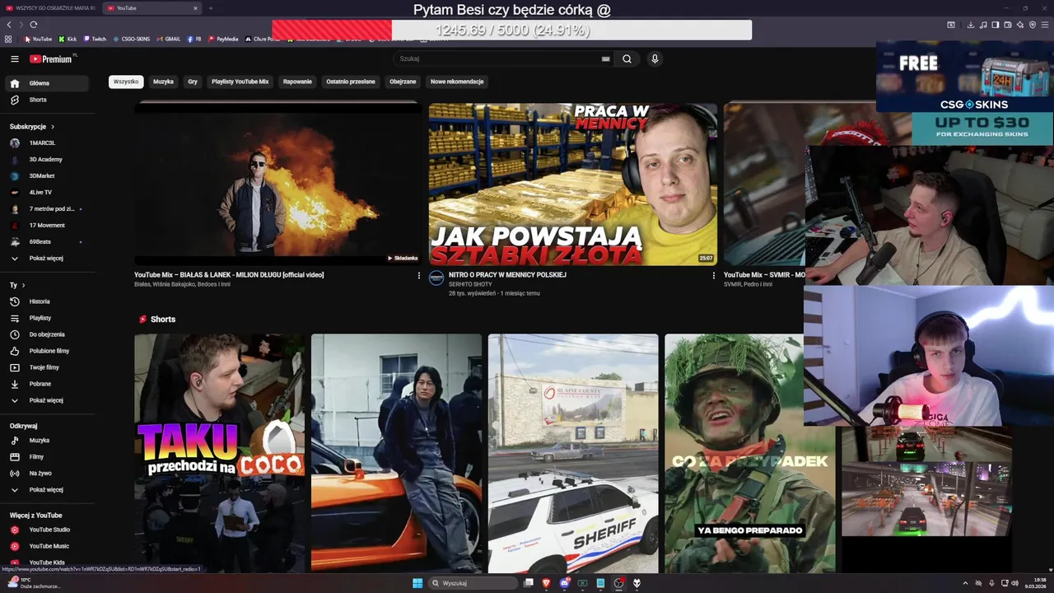This screenshot has height=593, width=1054.
Task: Open GMAIL bookmark
Action: tap(168, 39)
